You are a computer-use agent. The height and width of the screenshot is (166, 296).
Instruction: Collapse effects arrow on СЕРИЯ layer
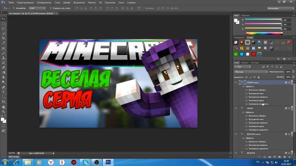[292, 108]
